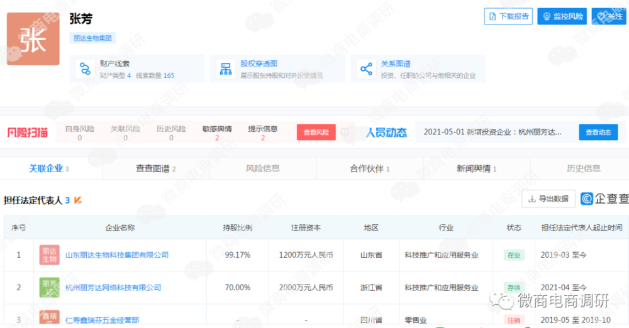Select 自身风险 0 indicator
Viewport: 629px width, 328px height.
tap(79, 133)
